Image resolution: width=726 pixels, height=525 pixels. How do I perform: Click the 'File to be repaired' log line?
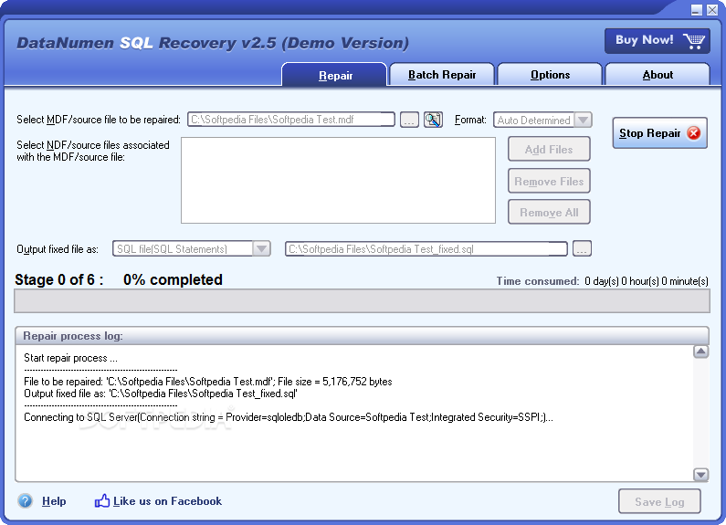pyautogui.click(x=208, y=382)
